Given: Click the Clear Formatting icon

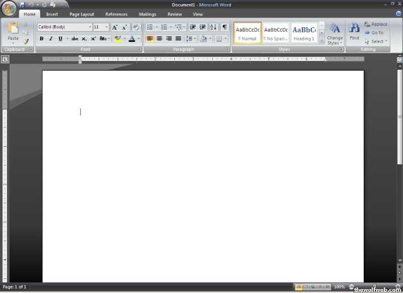Looking at the screenshot, I should (x=136, y=27).
